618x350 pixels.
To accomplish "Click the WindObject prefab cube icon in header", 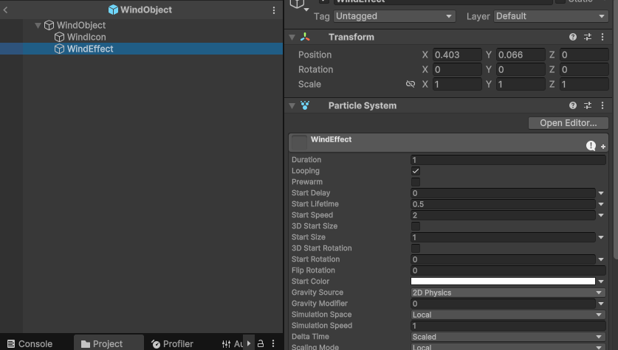I will [x=113, y=10].
